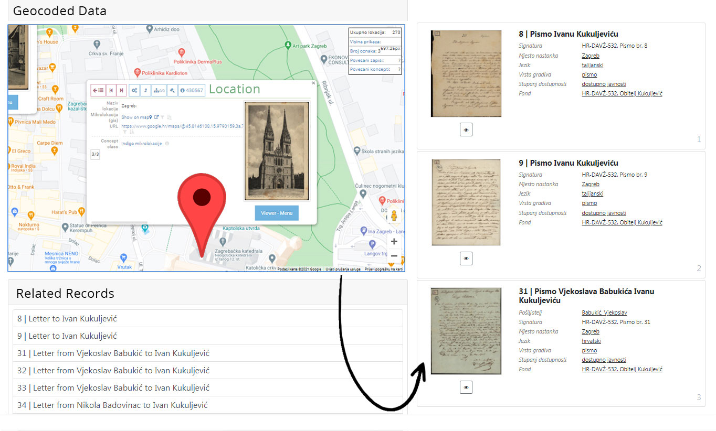
Task: Click eye preview icon under letter 8 thumbnail
Action: (x=466, y=130)
